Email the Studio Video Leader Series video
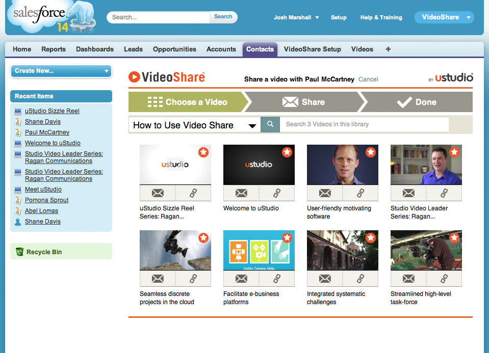The image size is (489, 353). [x=408, y=193]
